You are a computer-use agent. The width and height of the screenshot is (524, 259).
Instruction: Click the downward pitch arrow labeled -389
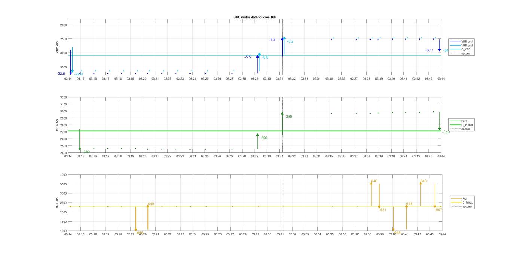pyautogui.click(x=80, y=140)
